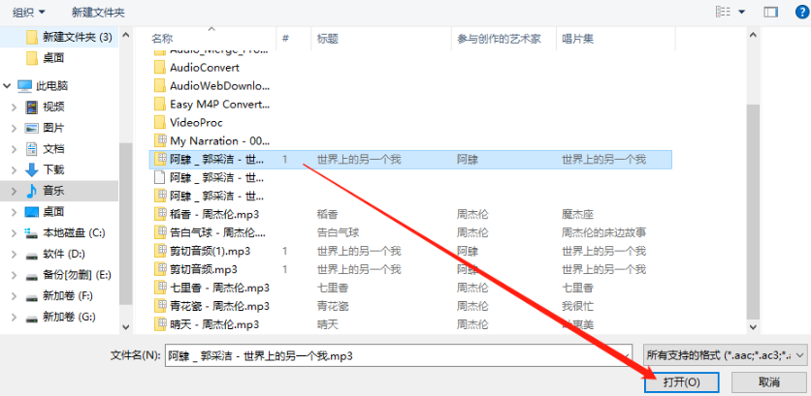This screenshot has height=396, width=811.
Task: Click 我很忙 album cell
Action: (577, 306)
